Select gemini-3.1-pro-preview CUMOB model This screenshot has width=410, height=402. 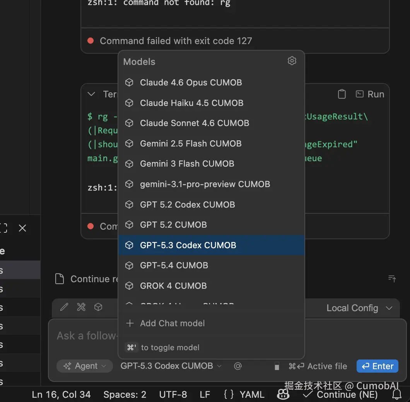[211, 184]
